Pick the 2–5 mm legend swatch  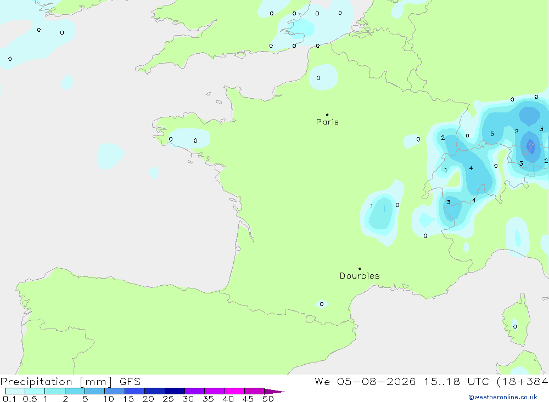click(75, 391)
